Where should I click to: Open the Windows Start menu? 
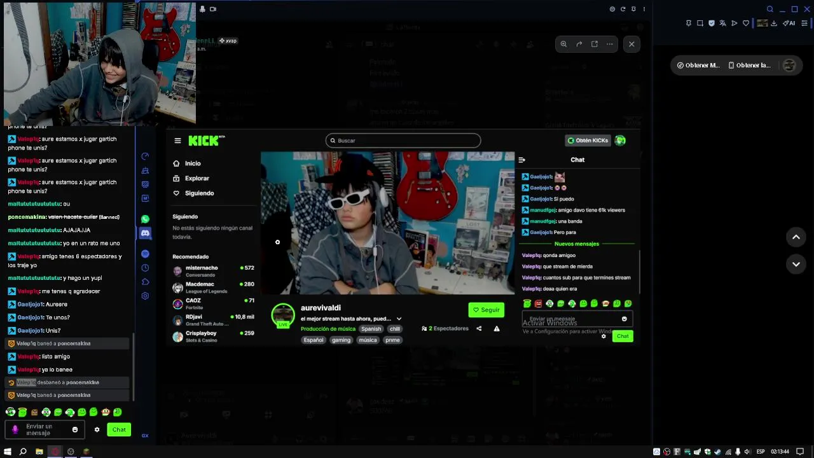click(x=8, y=452)
